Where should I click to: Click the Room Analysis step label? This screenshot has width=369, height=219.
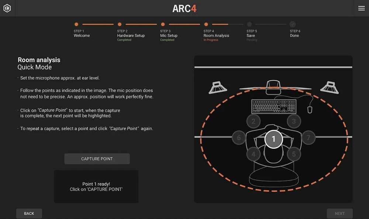click(216, 35)
